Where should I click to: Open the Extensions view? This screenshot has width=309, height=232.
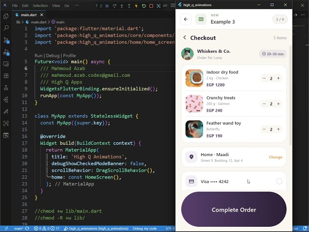(x=6, y=76)
